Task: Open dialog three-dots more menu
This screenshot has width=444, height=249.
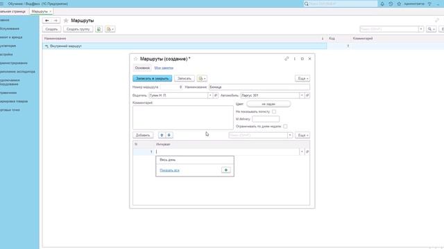Action: (294, 59)
